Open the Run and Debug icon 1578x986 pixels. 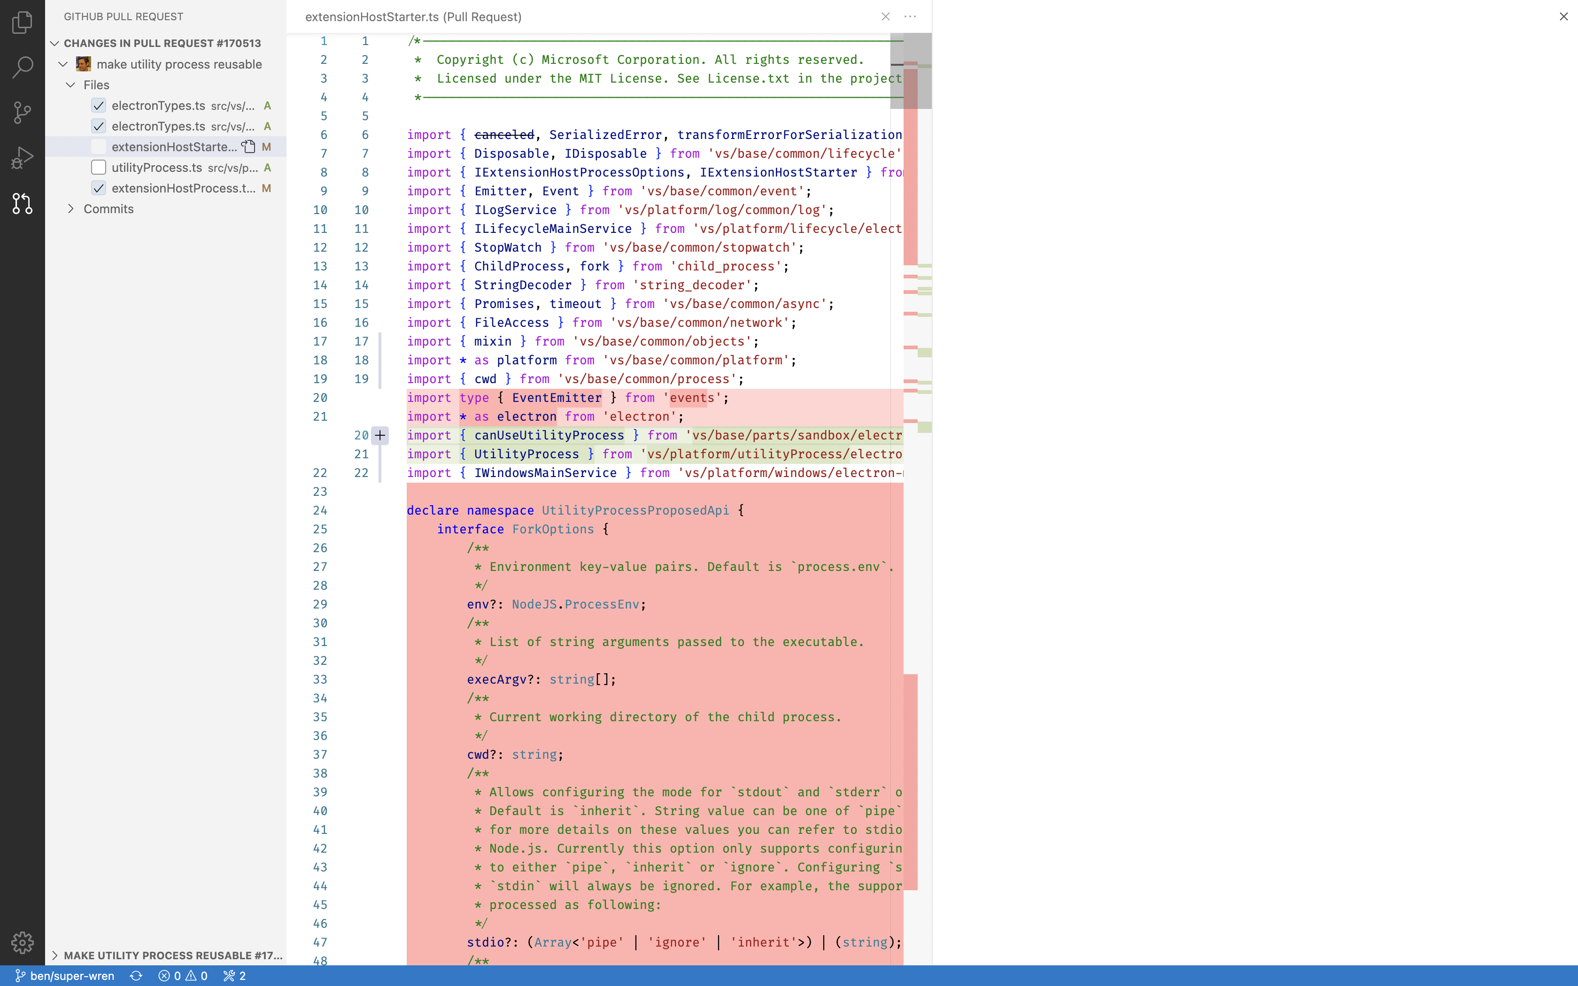(x=22, y=158)
